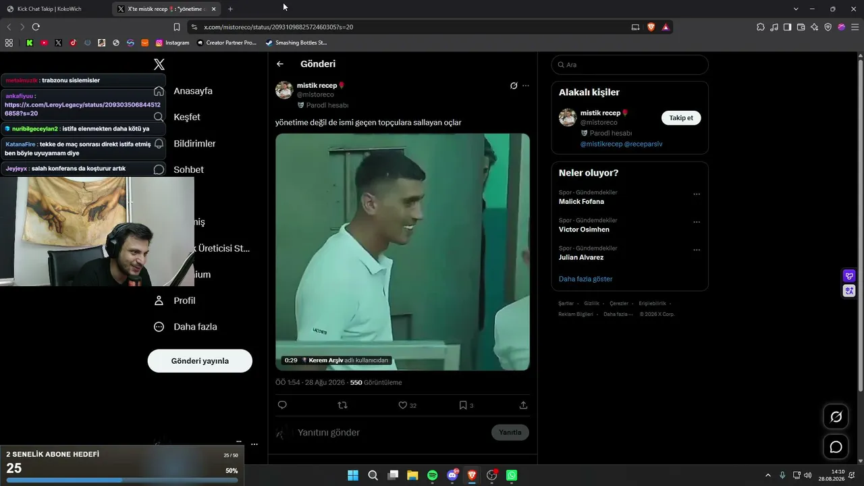Image resolution: width=864 pixels, height=486 pixels.
Task: Open Brave Shields lion icon
Action: point(651,27)
